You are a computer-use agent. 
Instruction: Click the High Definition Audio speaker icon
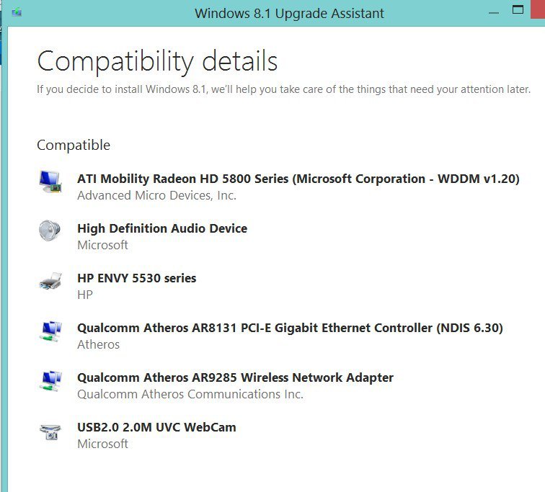(50, 231)
